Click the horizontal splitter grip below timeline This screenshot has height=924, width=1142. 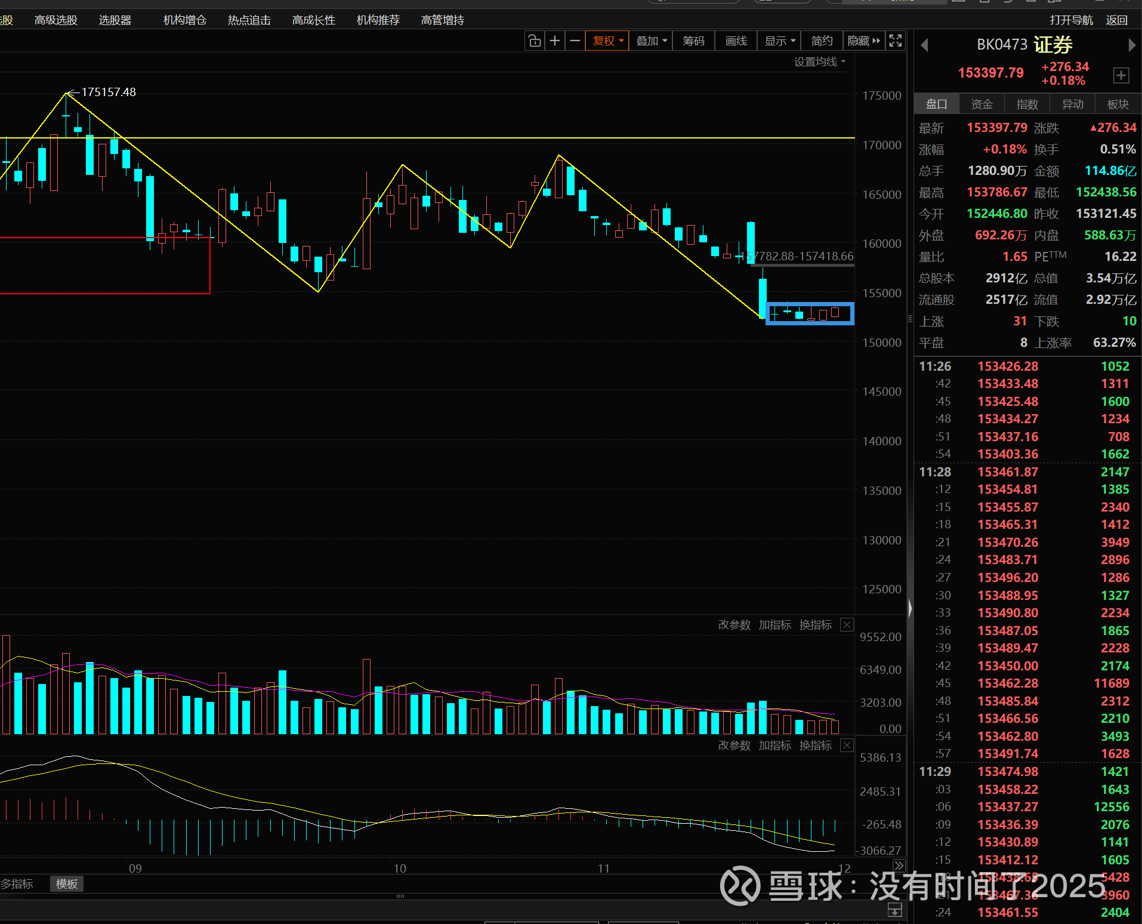point(400,897)
